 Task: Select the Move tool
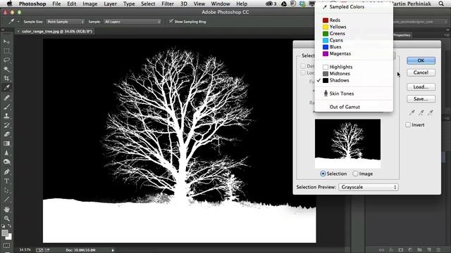[x=6, y=42]
